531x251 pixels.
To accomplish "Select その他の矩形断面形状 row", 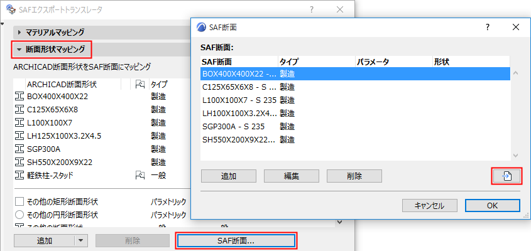I will (x=102, y=202).
